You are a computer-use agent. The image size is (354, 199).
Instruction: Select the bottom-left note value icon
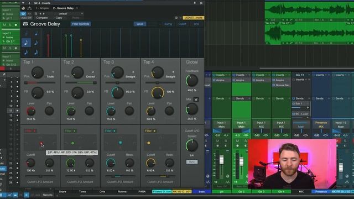[x=26, y=52]
